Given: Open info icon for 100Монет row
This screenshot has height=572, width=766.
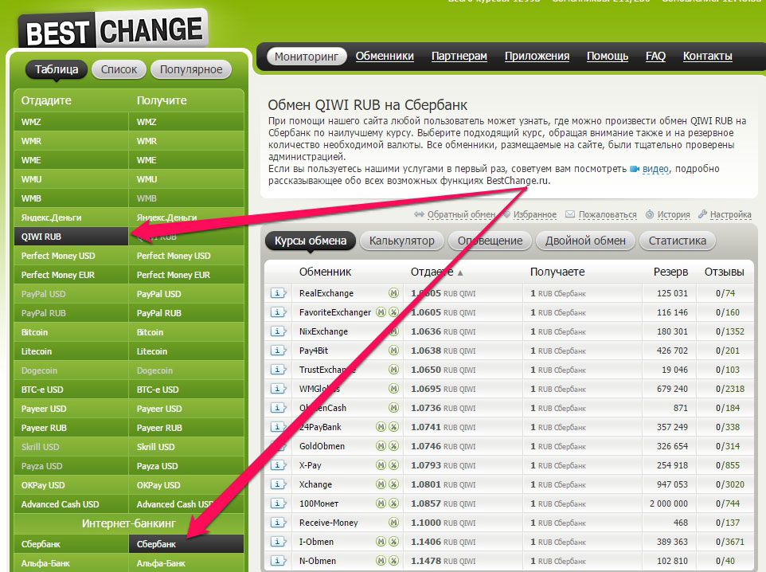Looking at the screenshot, I should tap(278, 503).
